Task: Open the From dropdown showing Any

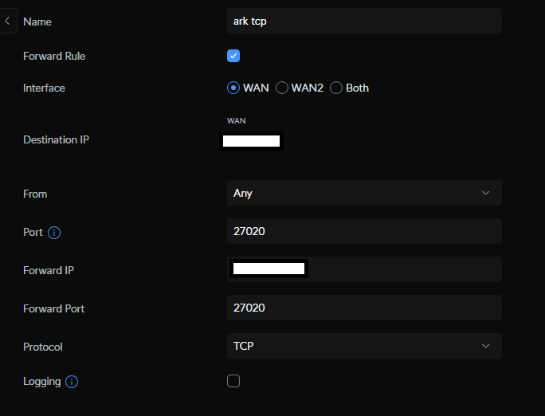Action: (x=364, y=193)
